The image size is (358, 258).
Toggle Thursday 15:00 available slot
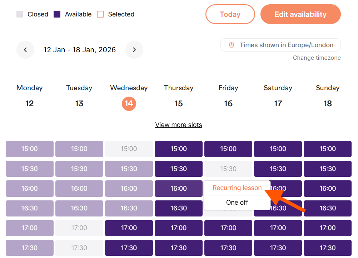[x=179, y=149]
